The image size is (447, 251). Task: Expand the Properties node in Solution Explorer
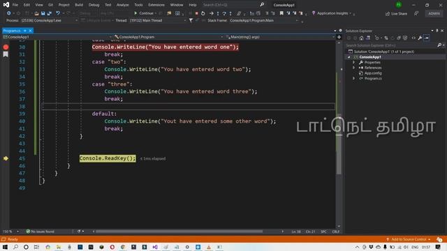click(354, 62)
